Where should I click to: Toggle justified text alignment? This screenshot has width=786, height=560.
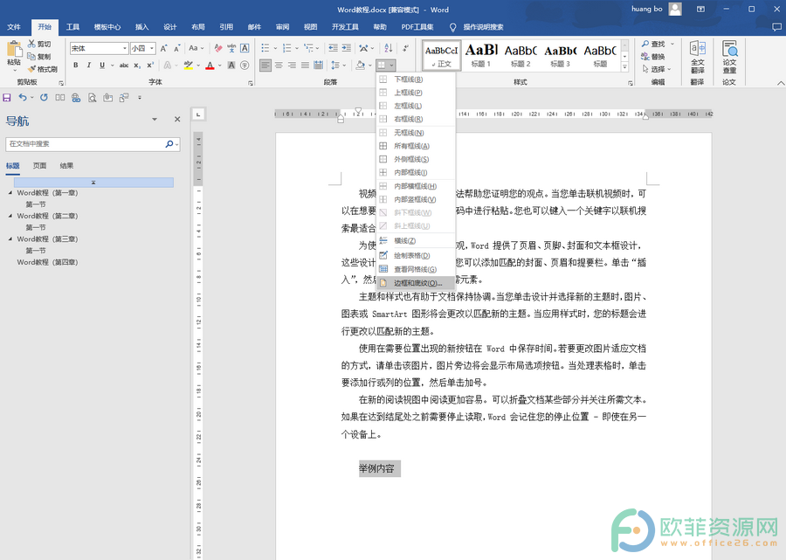pyautogui.click(x=306, y=66)
